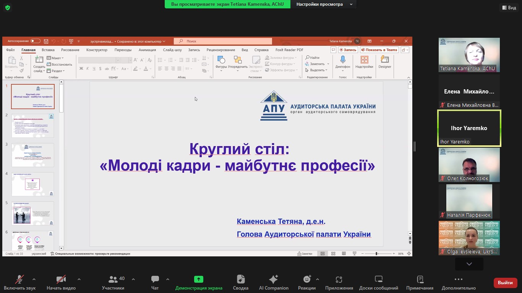Open Рецензирование tab
Image resolution: width=522 pixels, height=293 pixels.
pyautogui.click(x=221, y=50)
